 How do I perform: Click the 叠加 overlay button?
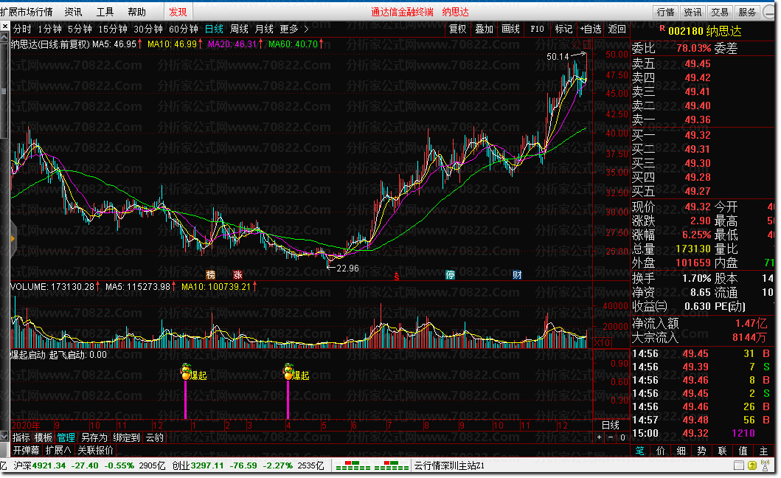(x=484, y=30)
